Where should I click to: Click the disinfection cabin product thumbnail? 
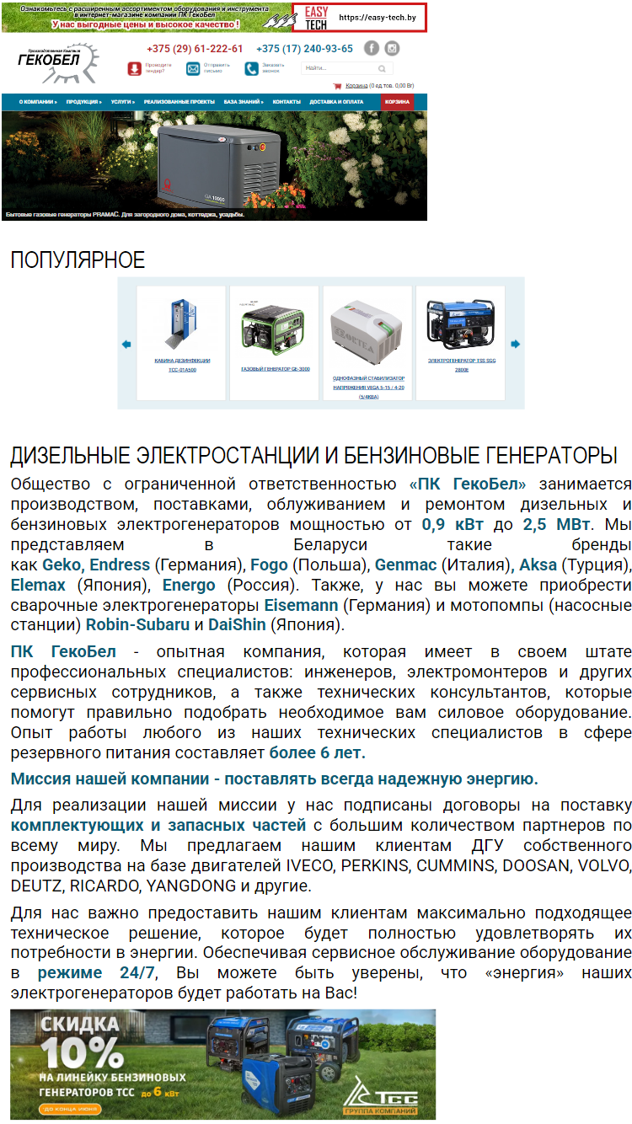182,323
